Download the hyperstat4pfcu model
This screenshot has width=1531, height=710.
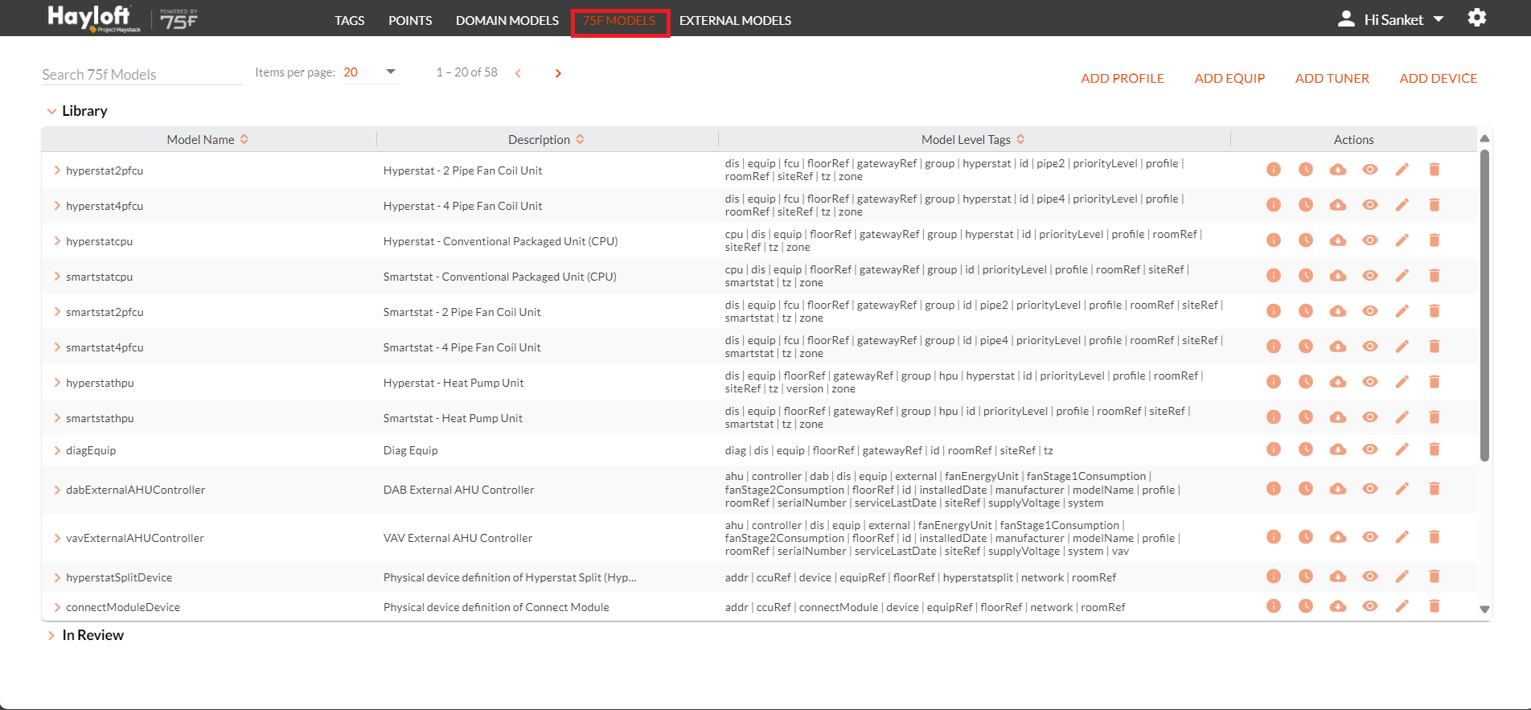click(1338, 205)
